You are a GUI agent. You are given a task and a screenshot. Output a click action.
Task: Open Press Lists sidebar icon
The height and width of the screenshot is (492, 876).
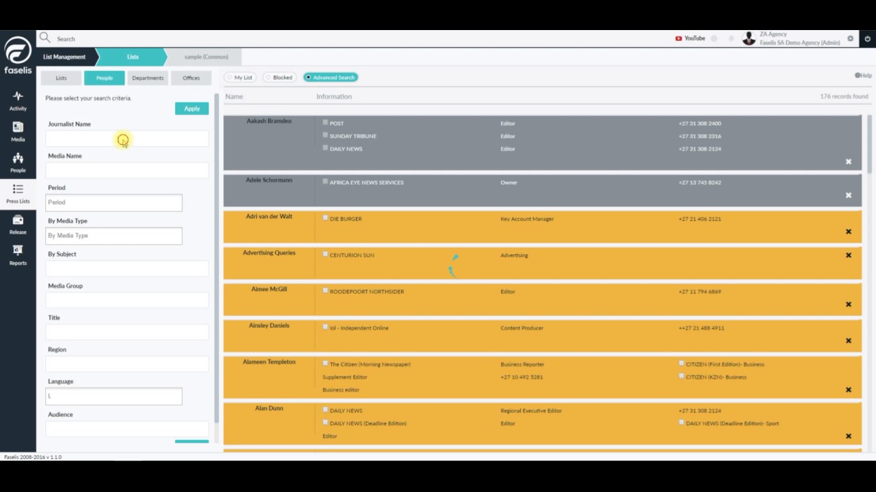pos(18,193)
